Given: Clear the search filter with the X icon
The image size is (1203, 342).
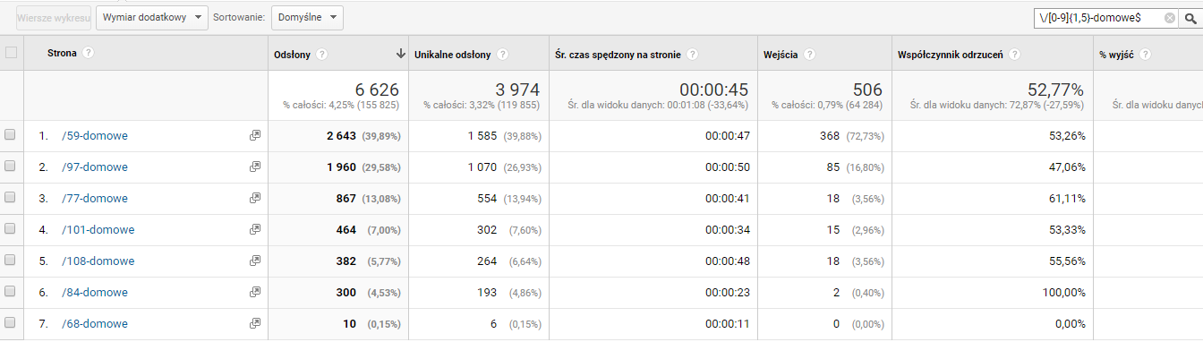Looking at the screenshot, I should [1170, 18].
